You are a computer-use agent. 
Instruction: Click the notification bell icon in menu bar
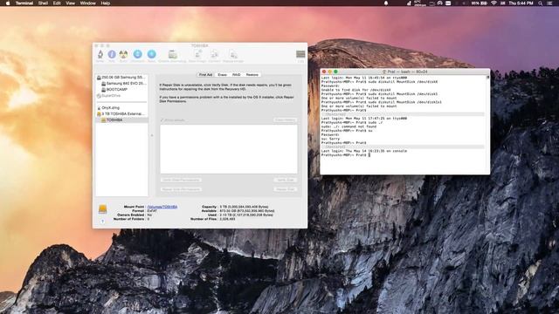386,3
